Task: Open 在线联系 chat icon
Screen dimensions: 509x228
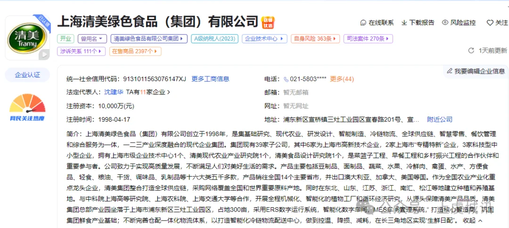Action: tap(363, 23)
